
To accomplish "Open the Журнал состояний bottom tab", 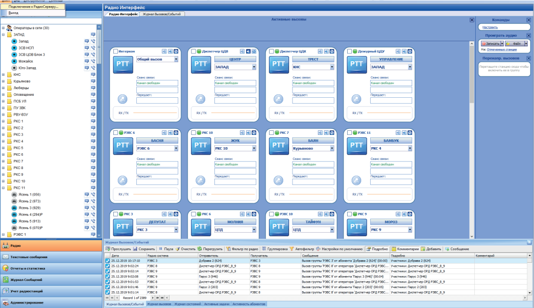I will [187, 304].
